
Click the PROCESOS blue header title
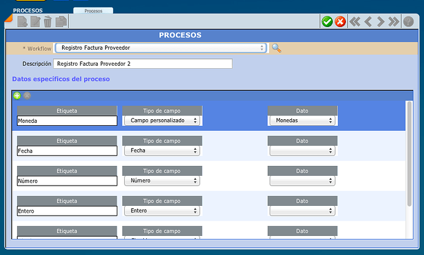pyautogui.click(x=180, y=35)
